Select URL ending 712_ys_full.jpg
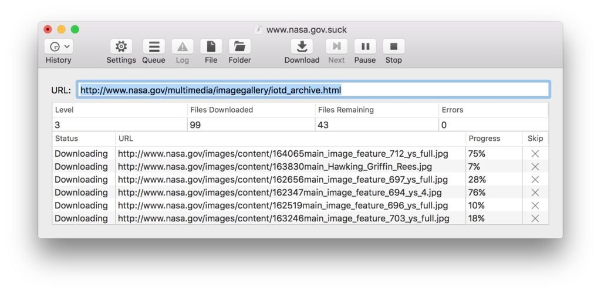 [x=283, y=154]
